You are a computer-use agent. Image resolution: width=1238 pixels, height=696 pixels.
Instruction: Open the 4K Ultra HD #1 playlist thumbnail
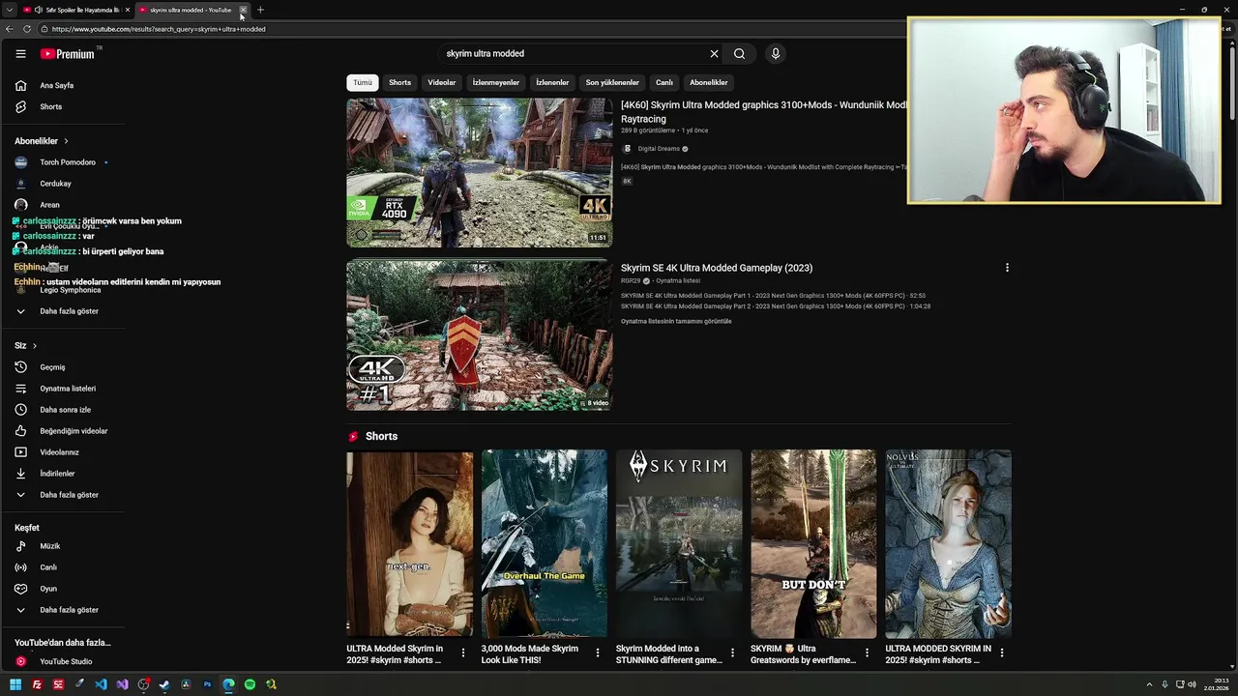point(479,335)
